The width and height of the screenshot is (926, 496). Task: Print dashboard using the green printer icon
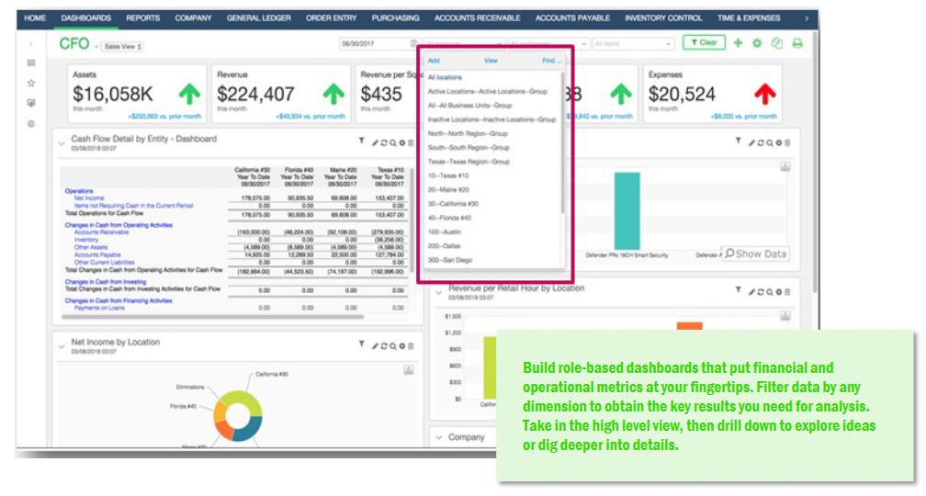coord(797,43)
